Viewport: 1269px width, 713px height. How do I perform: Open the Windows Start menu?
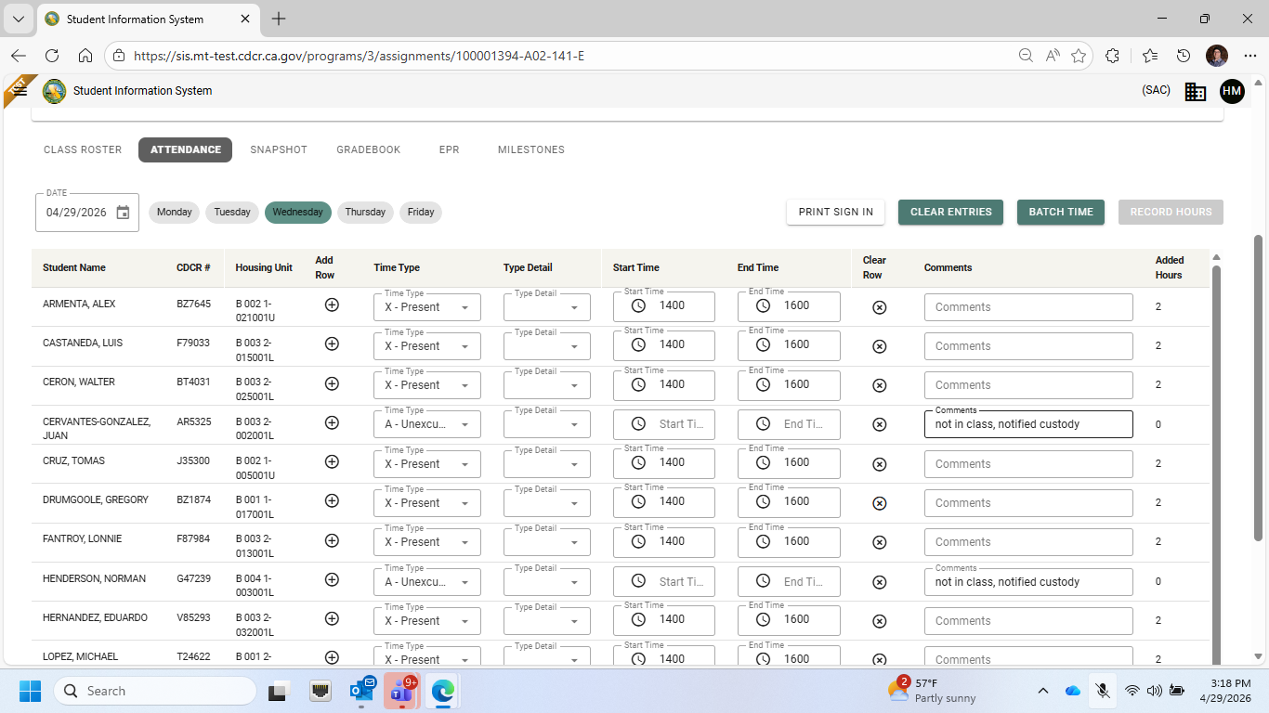(31, 691)
